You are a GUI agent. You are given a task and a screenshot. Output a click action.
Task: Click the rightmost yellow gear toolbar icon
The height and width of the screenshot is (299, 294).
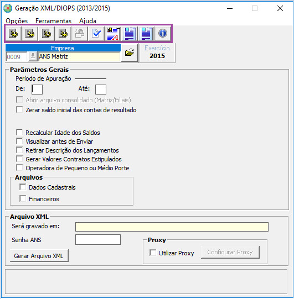pos(63,34)
